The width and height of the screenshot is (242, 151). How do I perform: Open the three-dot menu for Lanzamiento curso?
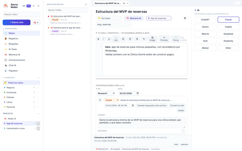pyautogui.click(x=38, y=128)
